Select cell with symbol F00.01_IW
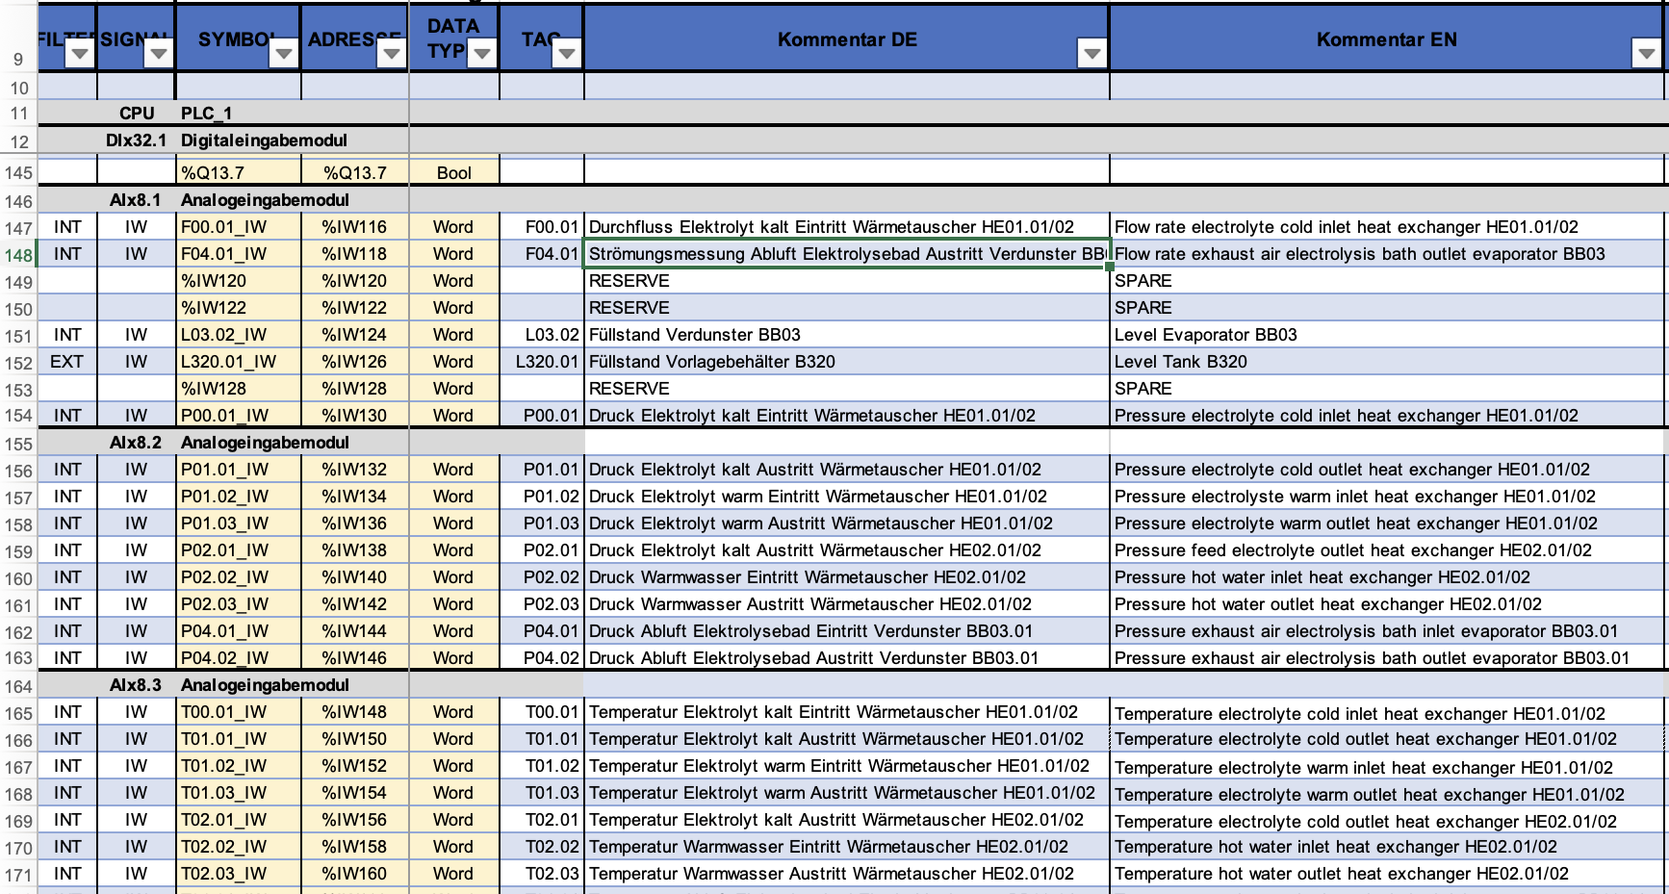The image size is (1669, 894). (x=239, y=227)
